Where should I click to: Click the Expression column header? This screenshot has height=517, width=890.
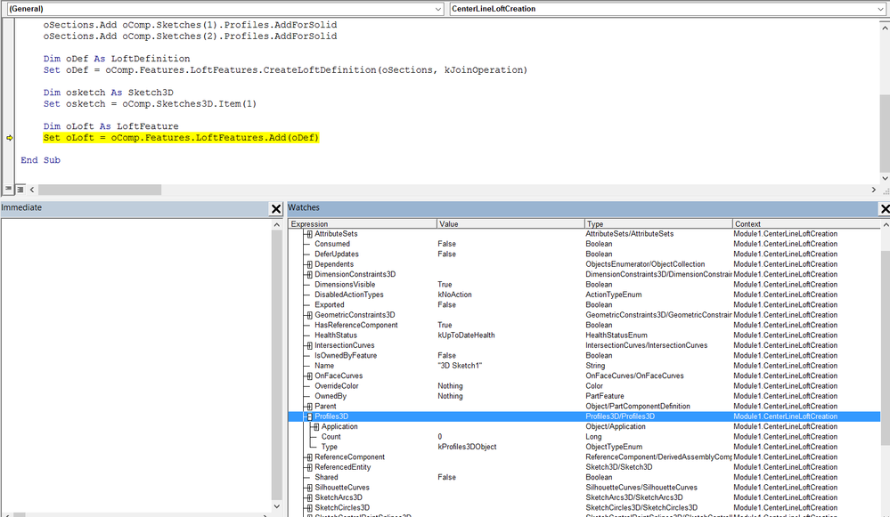pyautogui.click(x=362, y=224)
